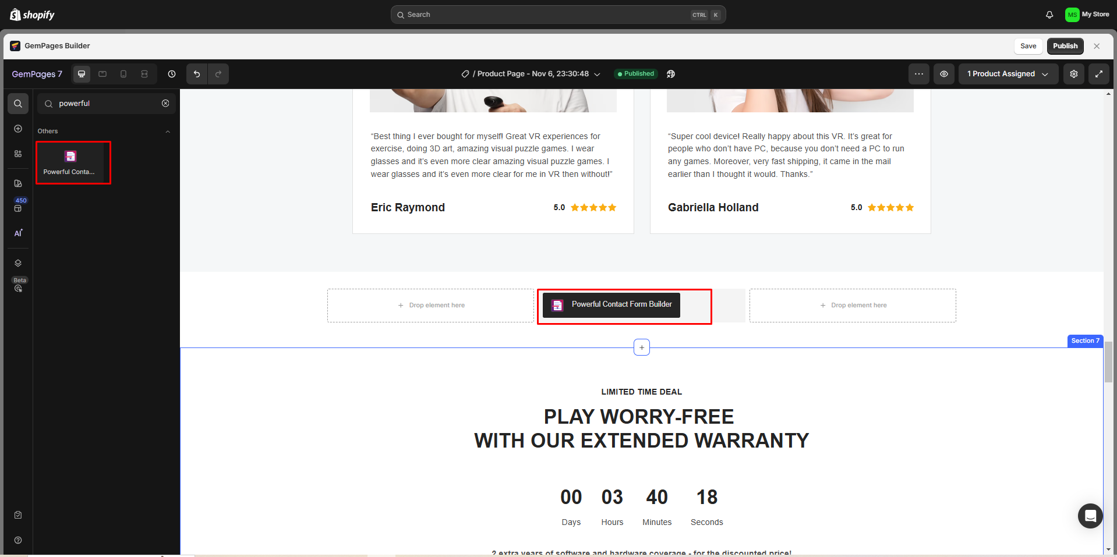1117x557 pixels.
Task: Open version history clock
Action: pos(172,74)
